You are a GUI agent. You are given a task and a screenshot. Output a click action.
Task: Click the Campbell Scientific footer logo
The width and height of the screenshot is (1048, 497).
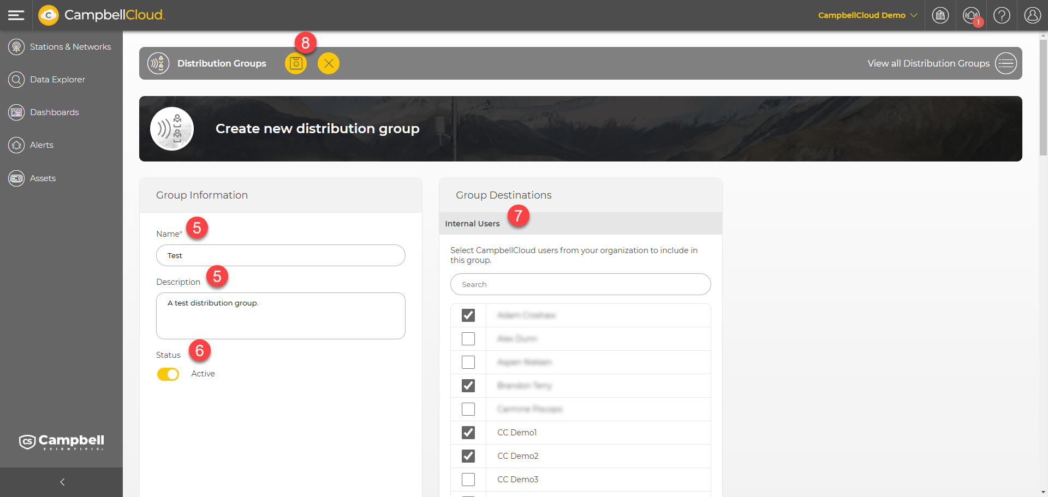[62, 442]
